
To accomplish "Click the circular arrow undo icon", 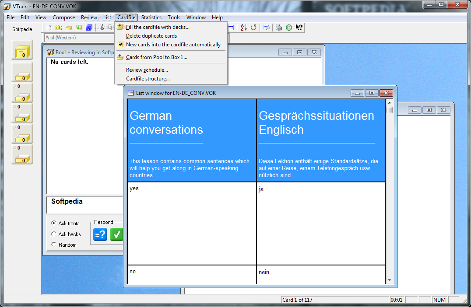I will tap(253, 28).
